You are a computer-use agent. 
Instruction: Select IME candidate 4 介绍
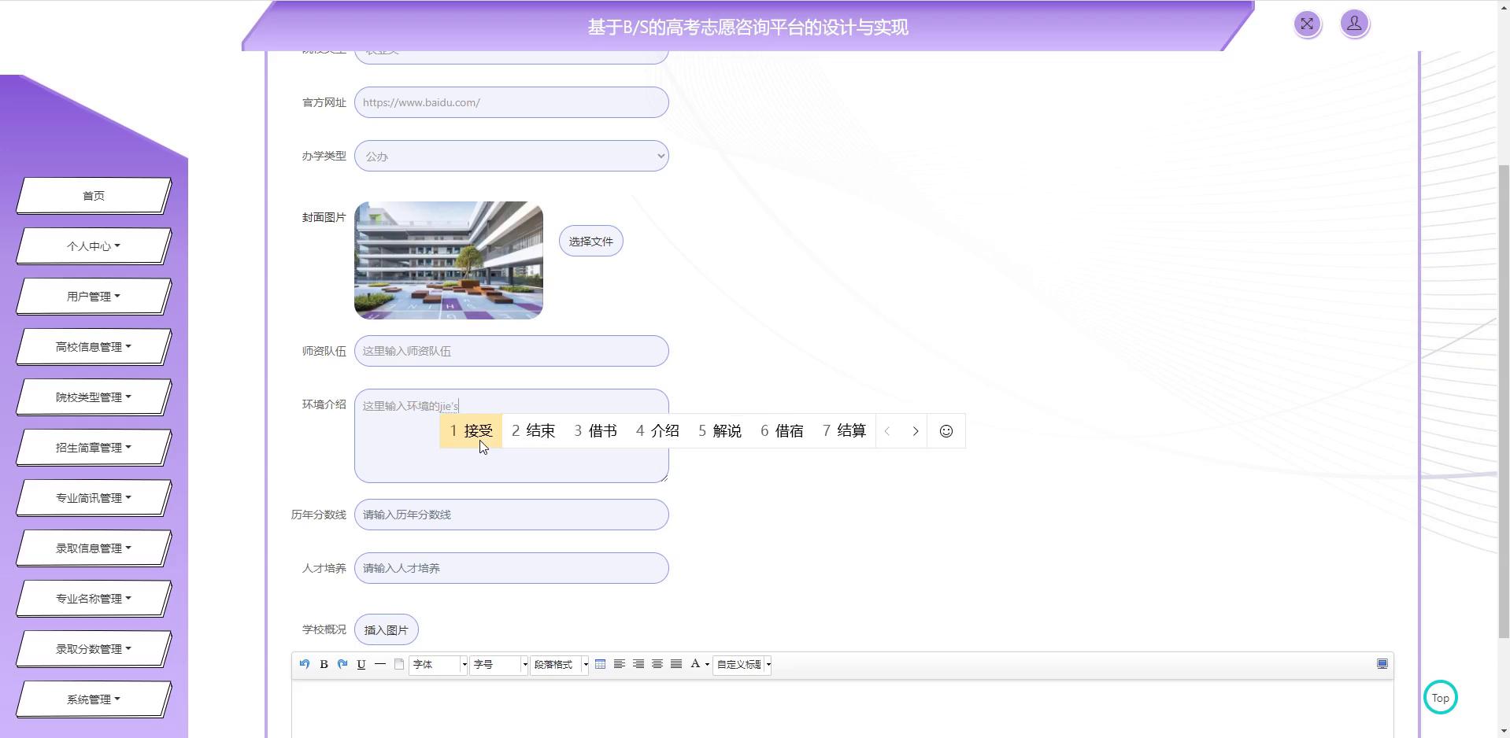point(657,431)
